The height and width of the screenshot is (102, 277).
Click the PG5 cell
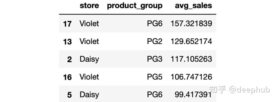[x=155, y=77]
